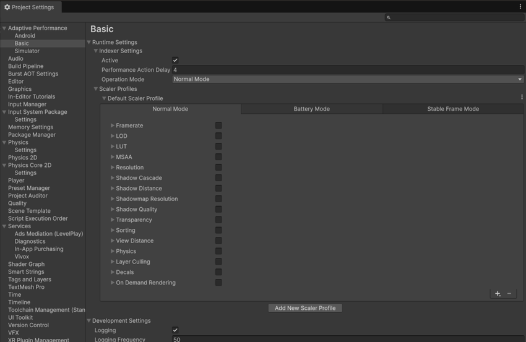Enable the Resolution scaler checkbox
Screen dimensions: 526x342
[x=218, y=168]
